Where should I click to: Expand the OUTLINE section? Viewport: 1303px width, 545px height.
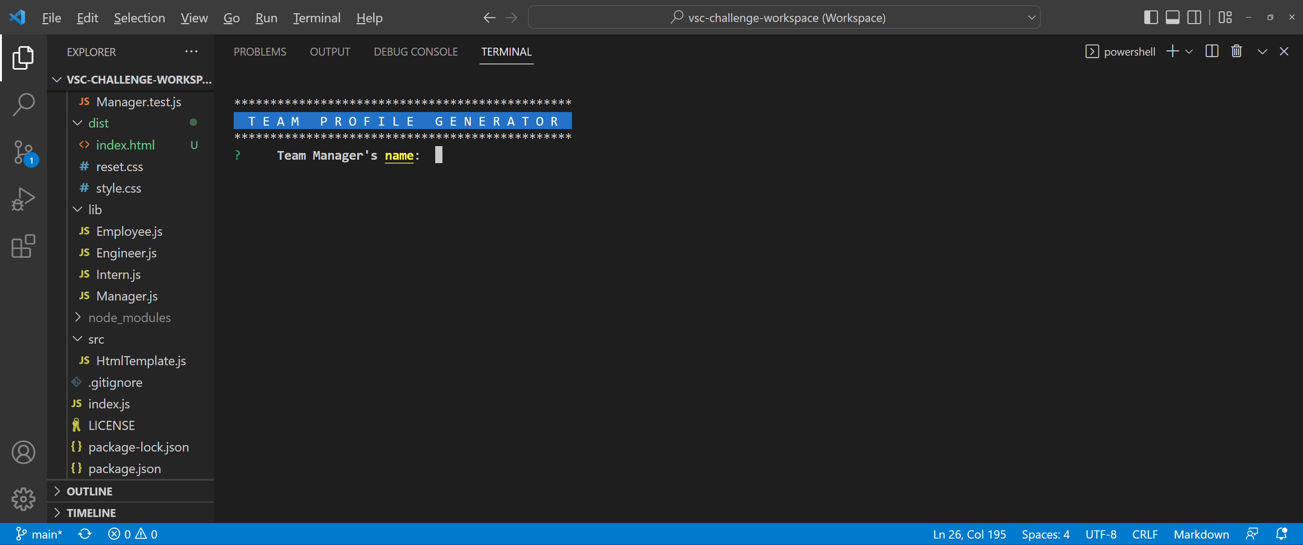tap(131, 491)
